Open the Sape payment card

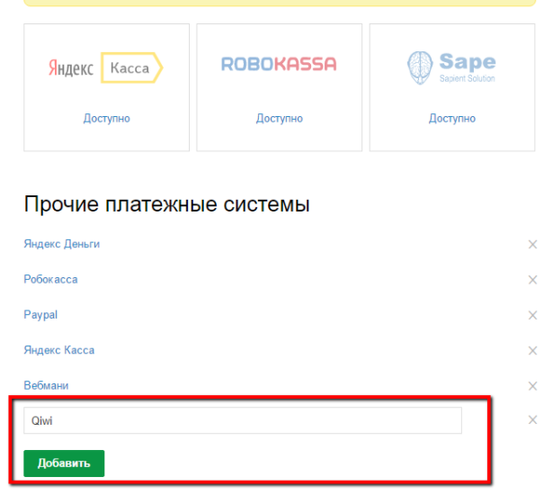(452, 87)
